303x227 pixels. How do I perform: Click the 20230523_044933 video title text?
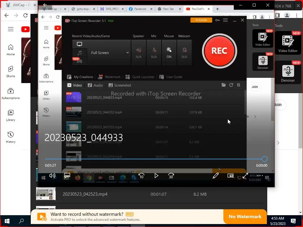84,138
